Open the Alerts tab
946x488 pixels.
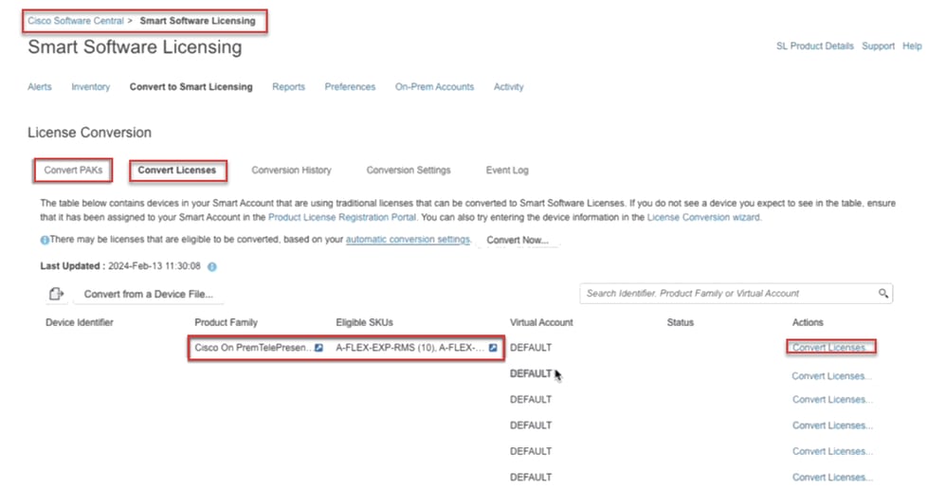pyautogui.click(x=40, y=87)
